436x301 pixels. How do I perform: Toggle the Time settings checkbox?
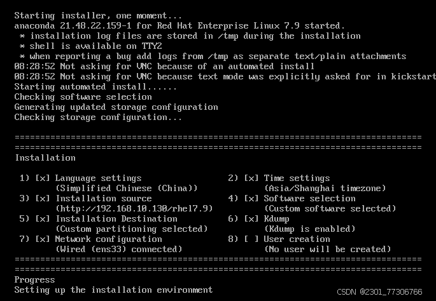(251, 178)
